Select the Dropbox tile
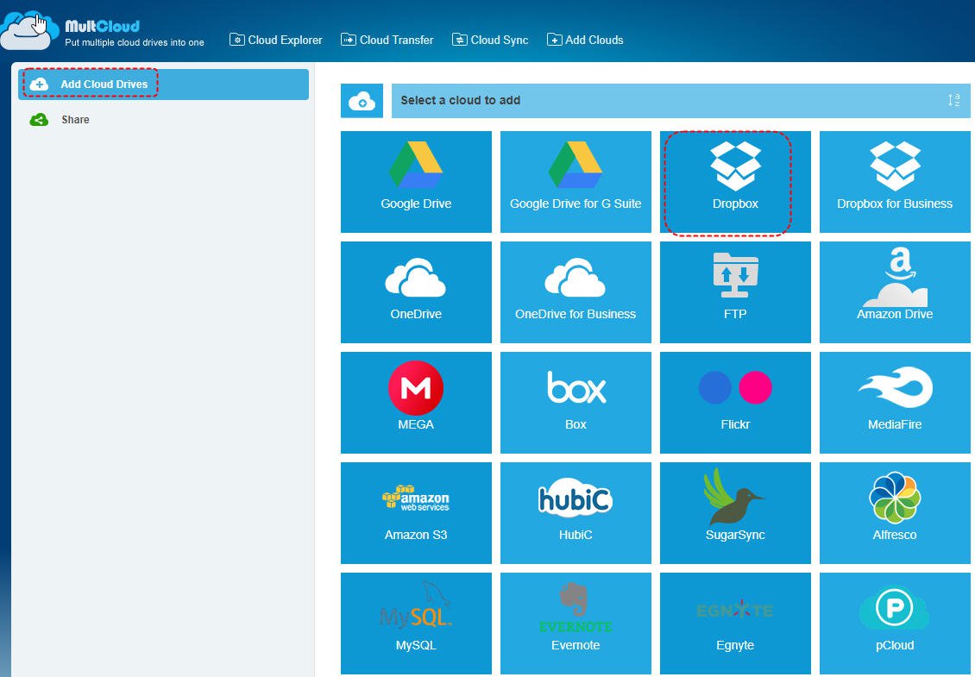The image size is (975, 677). click(x=735, y=181)
